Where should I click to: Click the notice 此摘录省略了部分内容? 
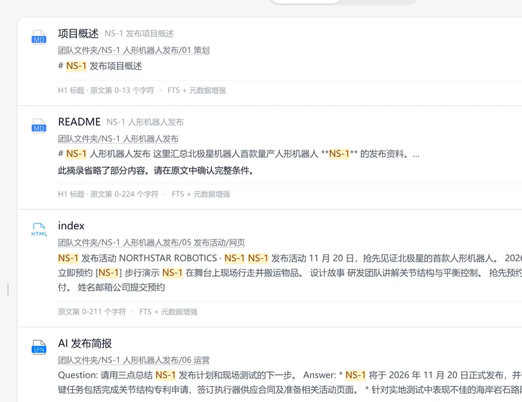point(156,171)
